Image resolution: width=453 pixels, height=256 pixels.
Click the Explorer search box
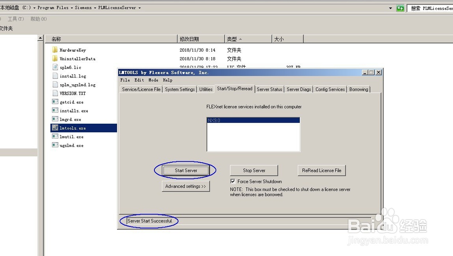(430, 8)
